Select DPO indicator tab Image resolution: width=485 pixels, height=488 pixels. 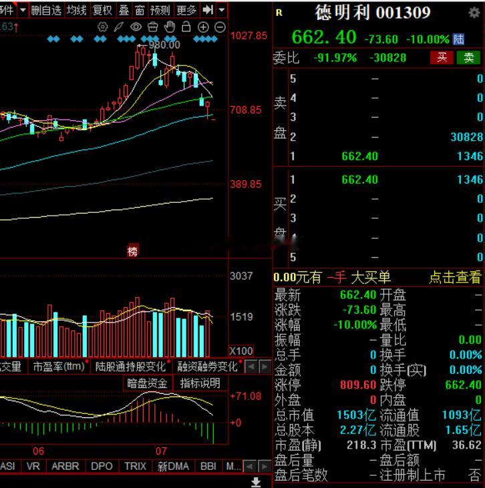(x=102, y=466)
